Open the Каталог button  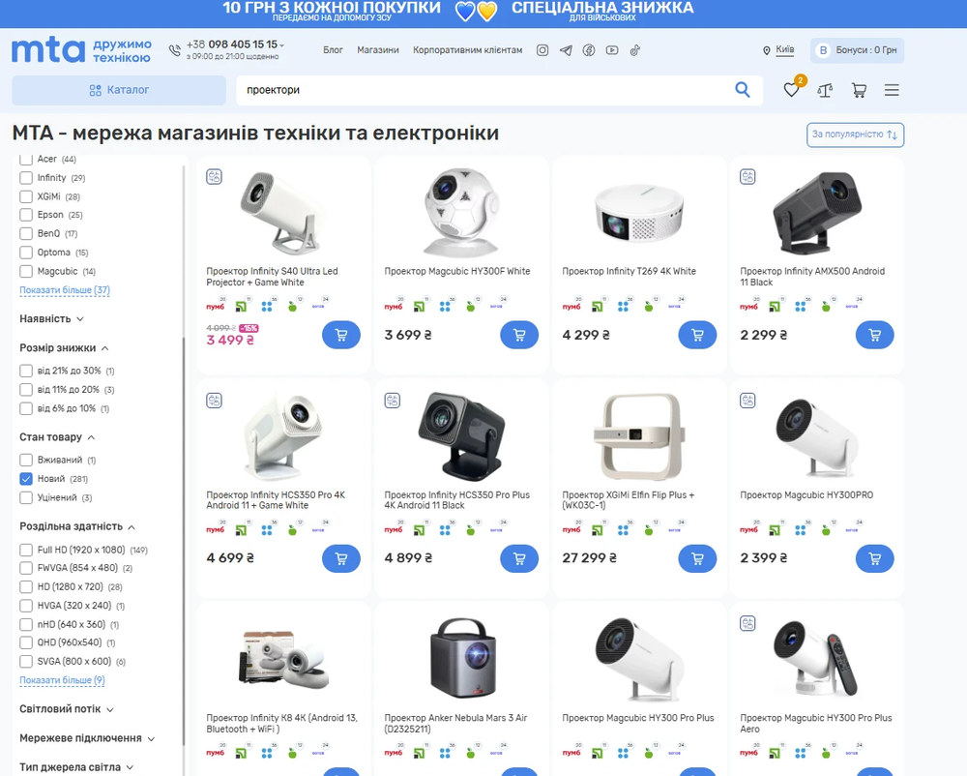pyautogui.click(x=119, y=90)
